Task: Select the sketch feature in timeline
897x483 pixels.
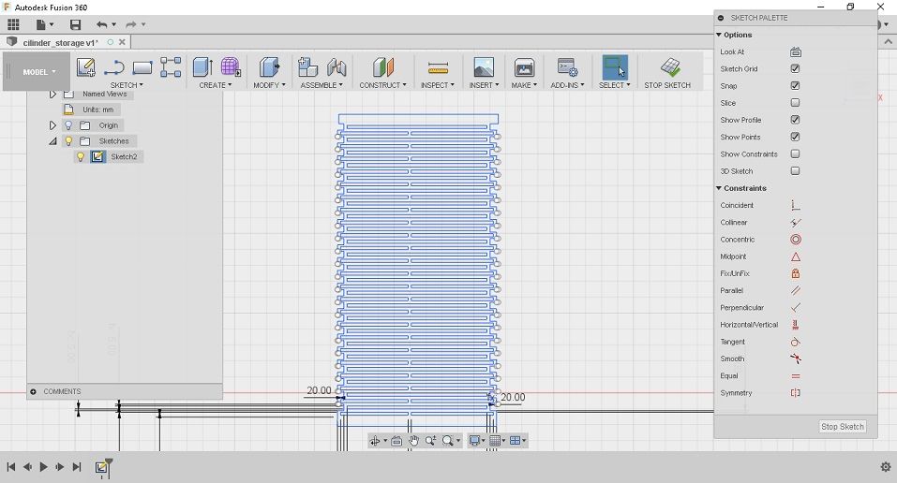Action: [101, 467]
